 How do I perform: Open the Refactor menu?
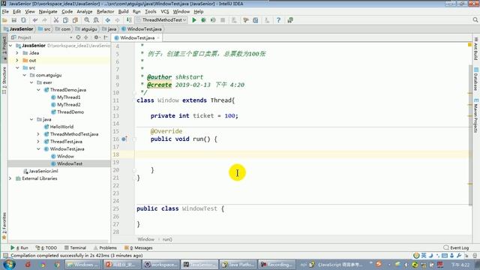[105, 12]
